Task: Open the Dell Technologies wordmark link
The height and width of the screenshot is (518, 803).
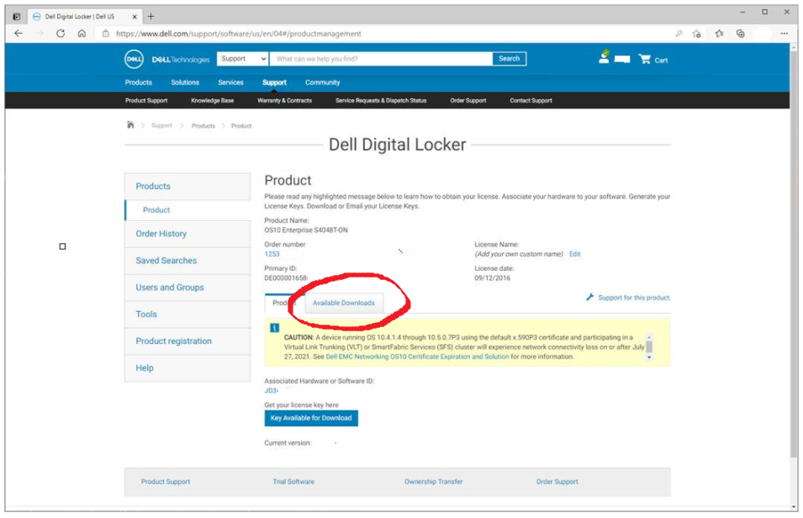Action: pyautogui.click(x=181, y=60)
